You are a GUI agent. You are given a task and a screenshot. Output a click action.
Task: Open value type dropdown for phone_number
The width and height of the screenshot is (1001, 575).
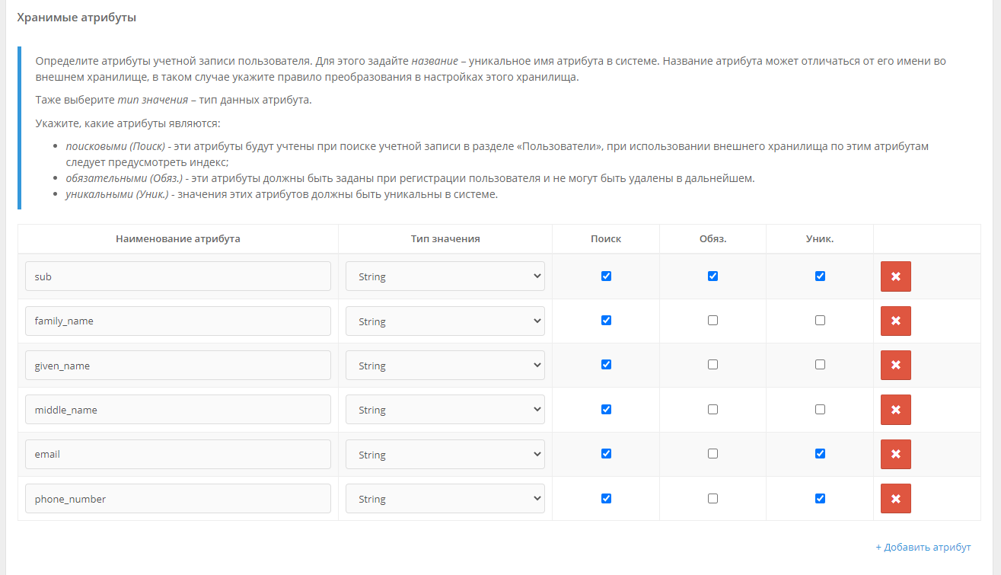point(445,499)
